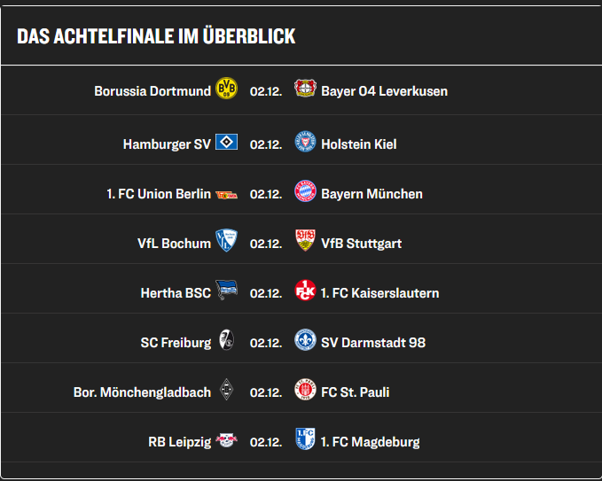The width and height of the screenshot is (602, 481).
Task: Open the Borussia Dortmund team name link
Action: (152, 91)
